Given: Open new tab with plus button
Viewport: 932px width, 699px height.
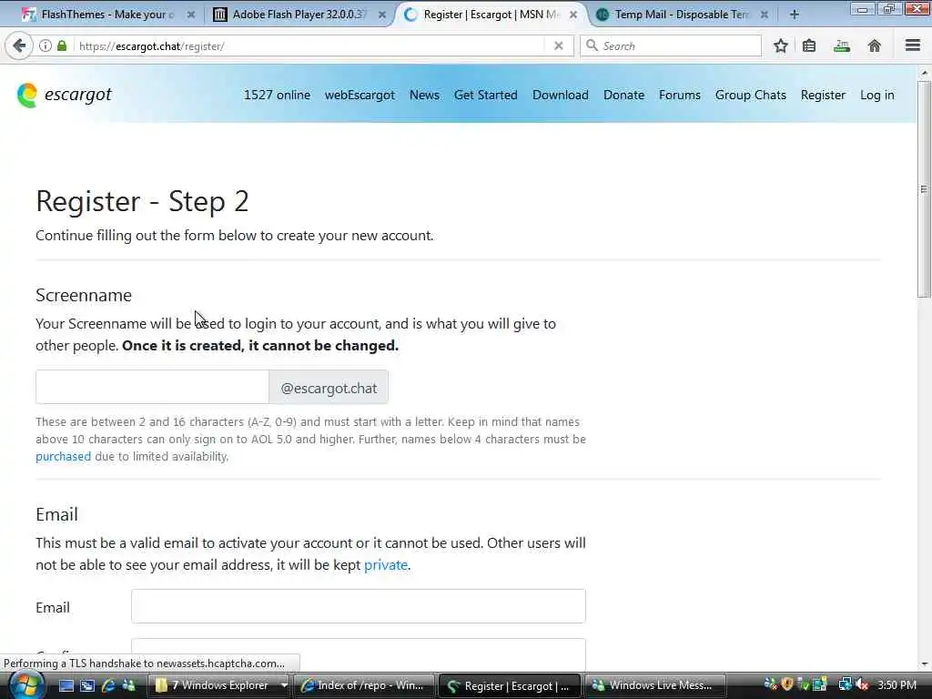Looking at the screenshot, I should (x=794, y=15).
